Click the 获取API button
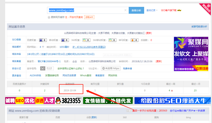The height and width of the screenshot is (123, 212). coord(89,17)
